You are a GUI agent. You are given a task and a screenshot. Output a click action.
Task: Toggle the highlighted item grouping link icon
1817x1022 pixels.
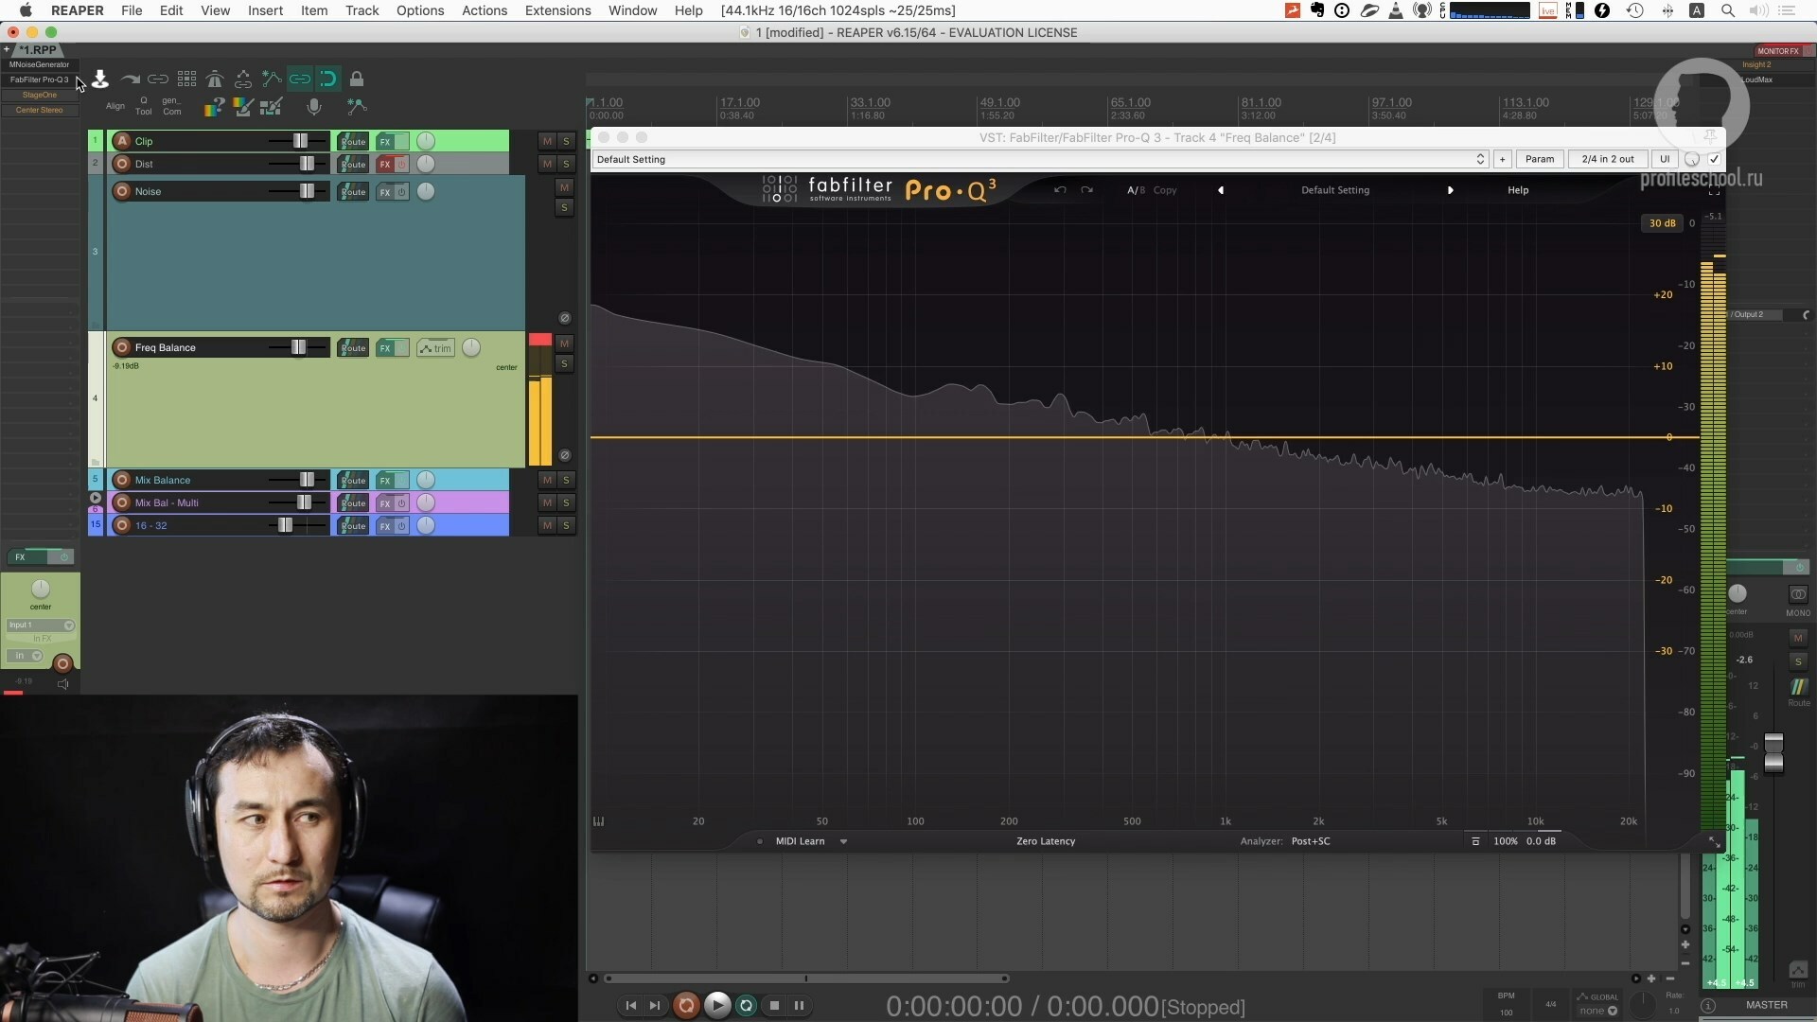[x=300, y=79]
